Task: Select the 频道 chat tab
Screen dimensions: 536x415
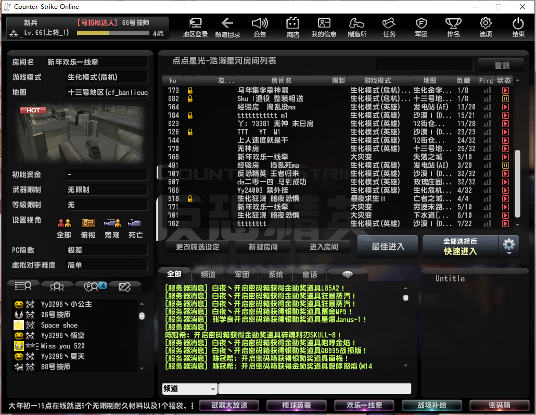Action: tap(208, 274)
